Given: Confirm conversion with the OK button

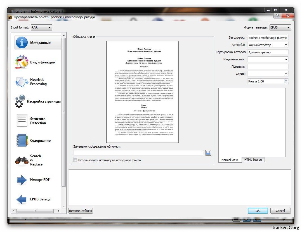Looking at the screenshot, I should click(258, 211).
